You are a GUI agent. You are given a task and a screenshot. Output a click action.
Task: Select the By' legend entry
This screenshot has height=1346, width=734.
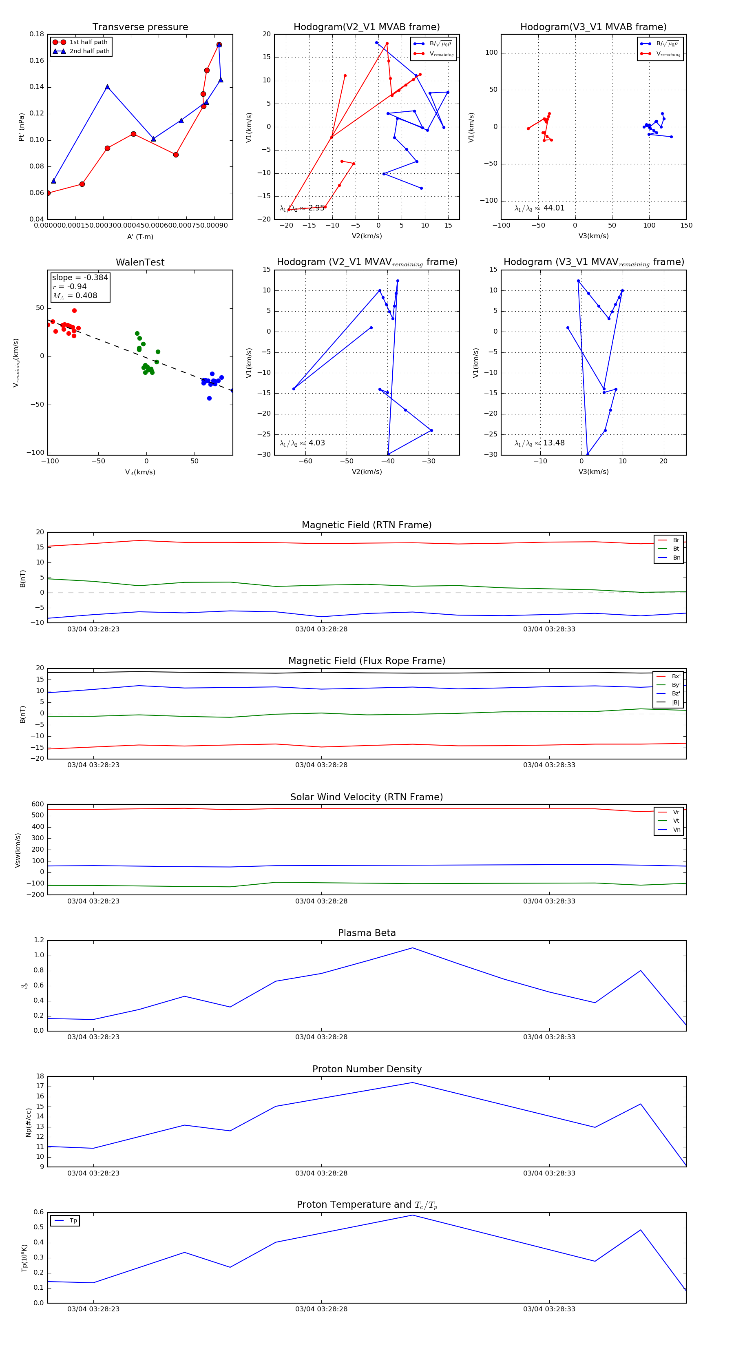click(x=668, y=685)
